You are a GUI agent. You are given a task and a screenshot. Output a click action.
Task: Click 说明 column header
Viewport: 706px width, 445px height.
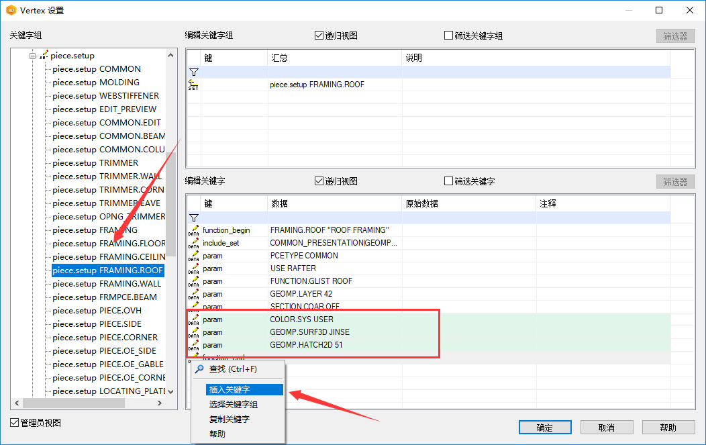click(x=536, y=58)
